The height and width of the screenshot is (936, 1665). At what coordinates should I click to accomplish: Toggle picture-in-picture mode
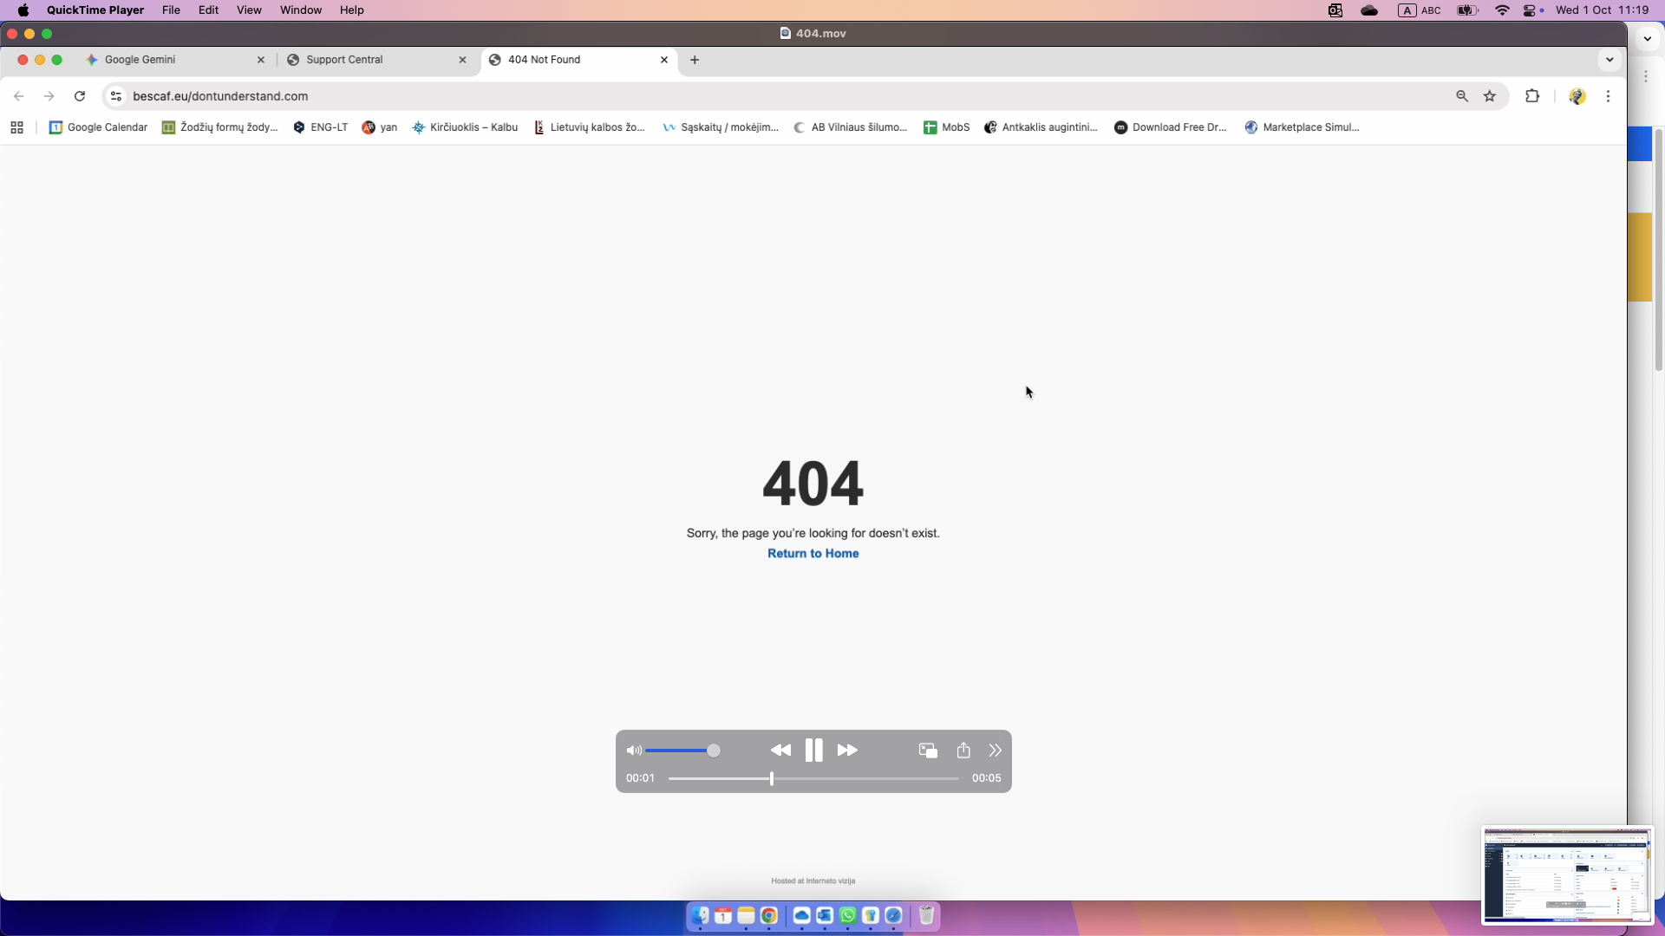(928, 751)
